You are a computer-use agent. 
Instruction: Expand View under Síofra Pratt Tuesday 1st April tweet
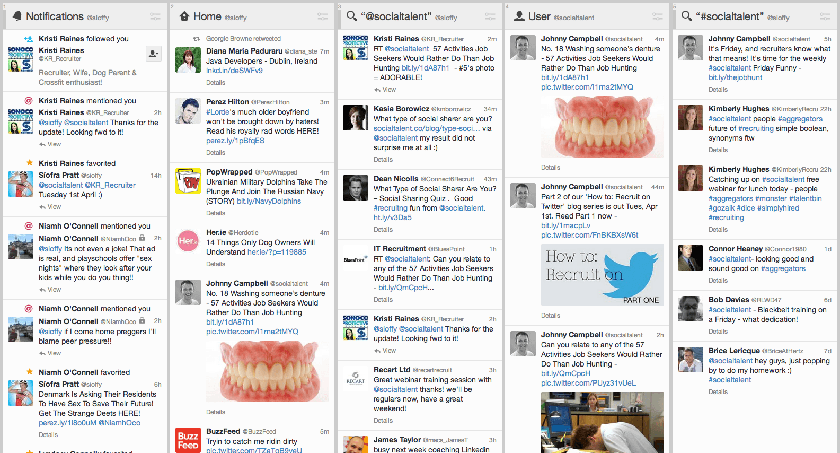[50, 207]
